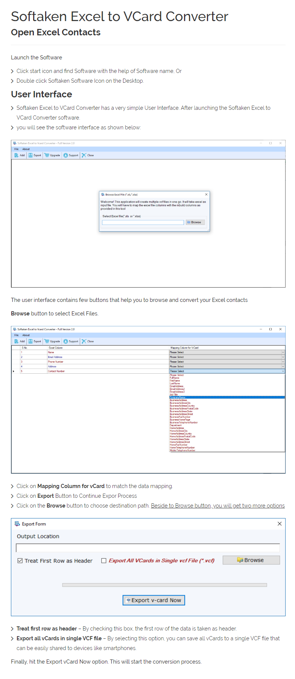Click the Export v-card Now button

coord(154,600)
